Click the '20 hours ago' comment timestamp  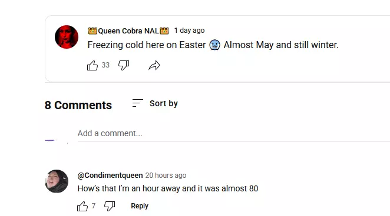coord(166,176)
